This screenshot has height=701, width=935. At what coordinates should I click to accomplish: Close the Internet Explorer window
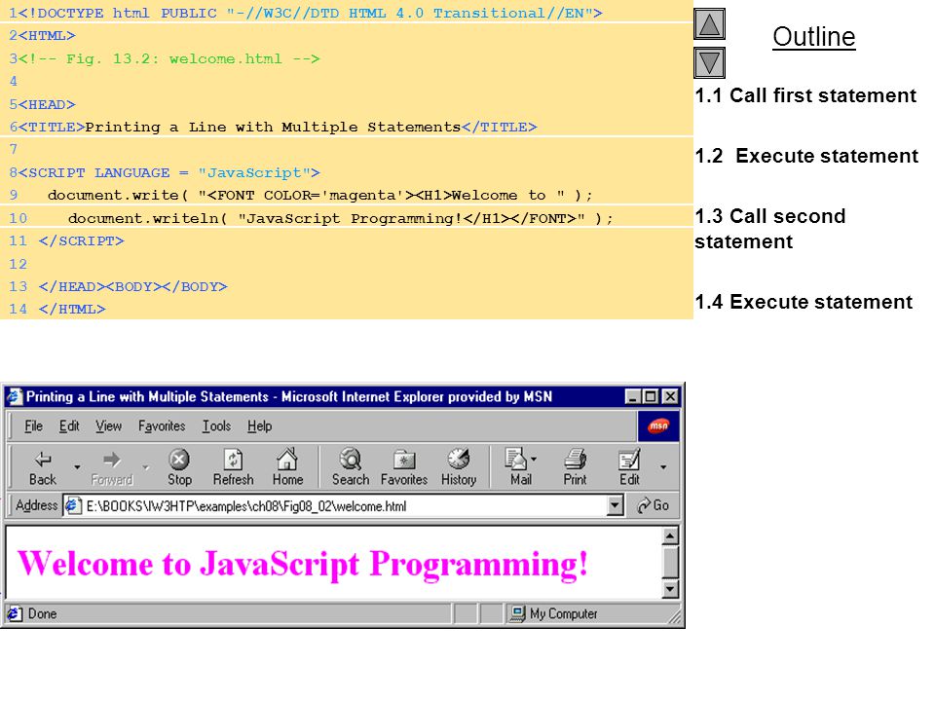[x=670, y=396]
